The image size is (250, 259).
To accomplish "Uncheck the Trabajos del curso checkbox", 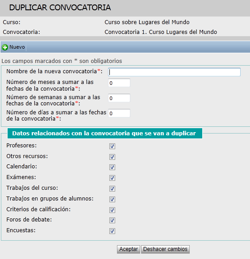I will [x=112, y=188].
